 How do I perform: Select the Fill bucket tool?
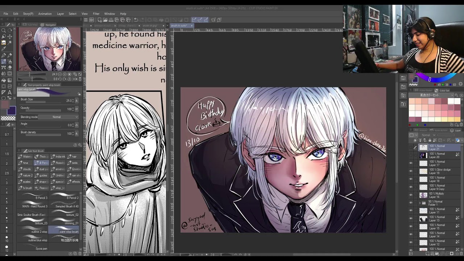4,80
